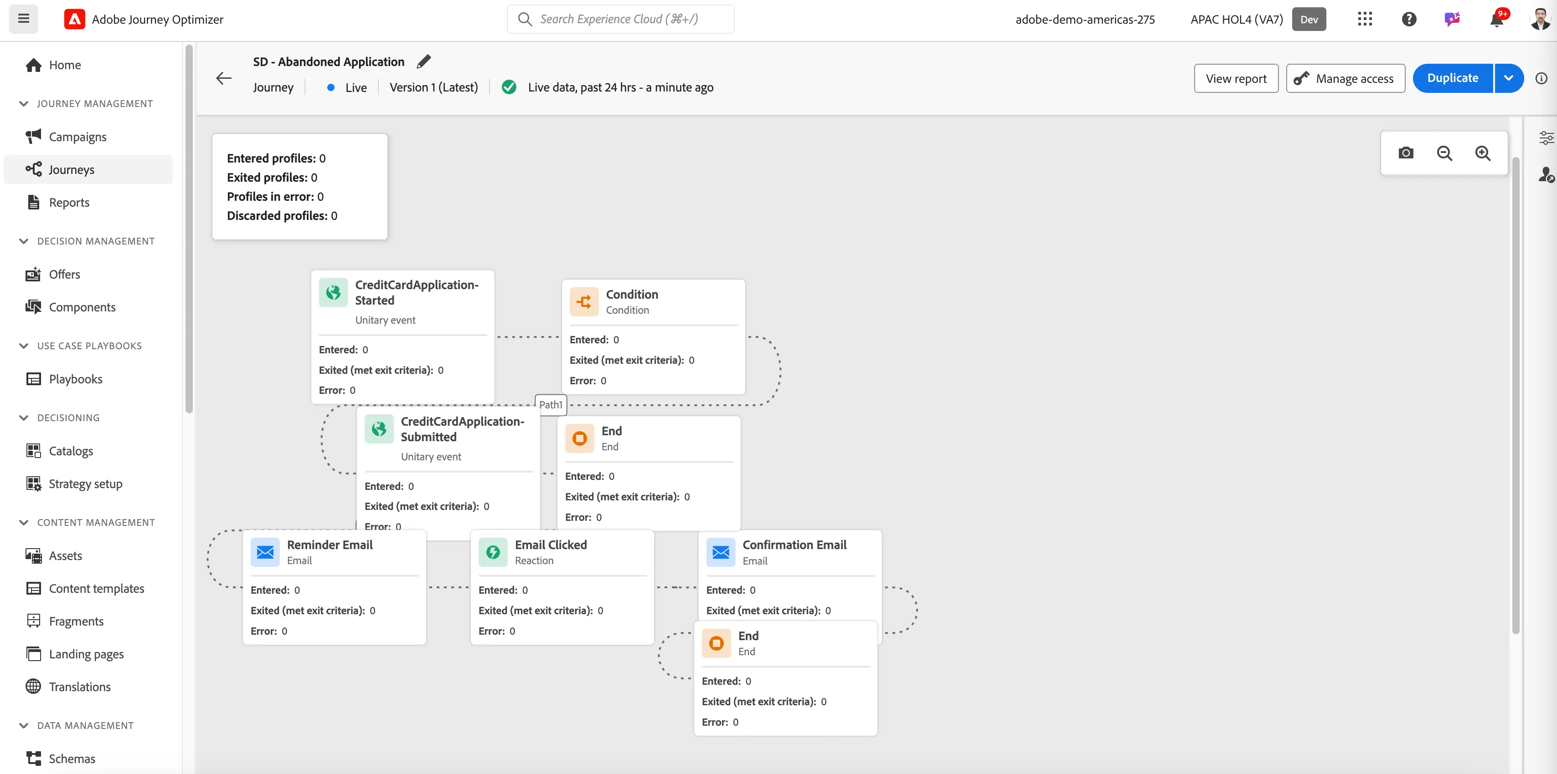Open the profile test icon in right rail
The image size is (1557, 774).
point(1546,174)
